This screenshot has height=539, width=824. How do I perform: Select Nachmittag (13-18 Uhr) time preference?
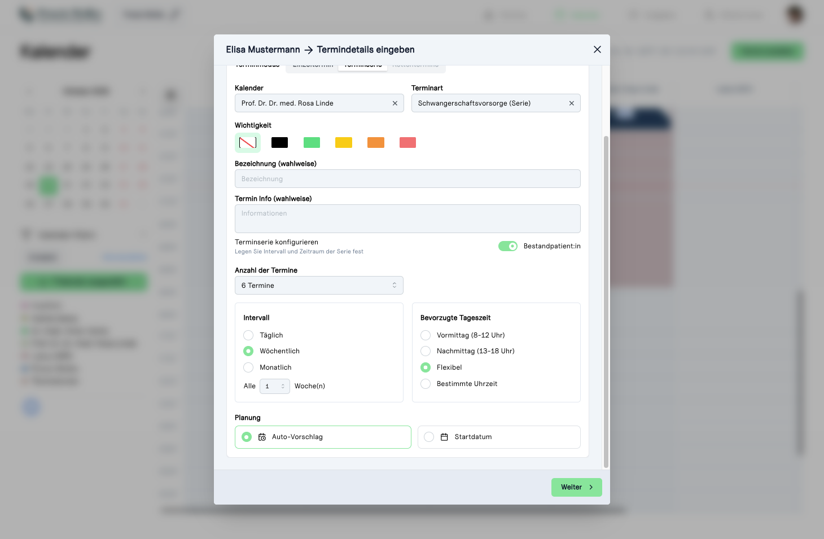tap(426, 351)
